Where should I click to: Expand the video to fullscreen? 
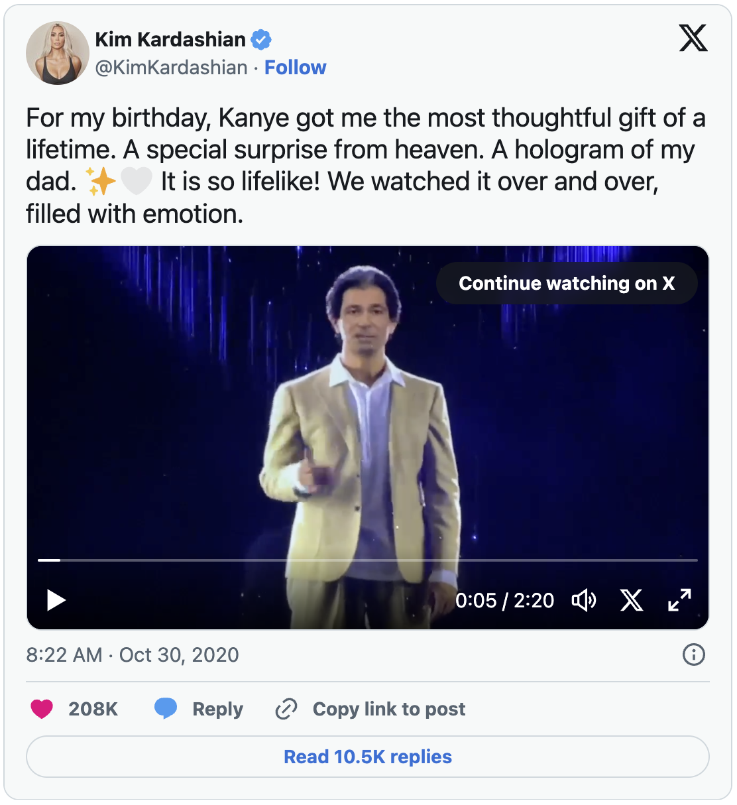pos(679,600)
